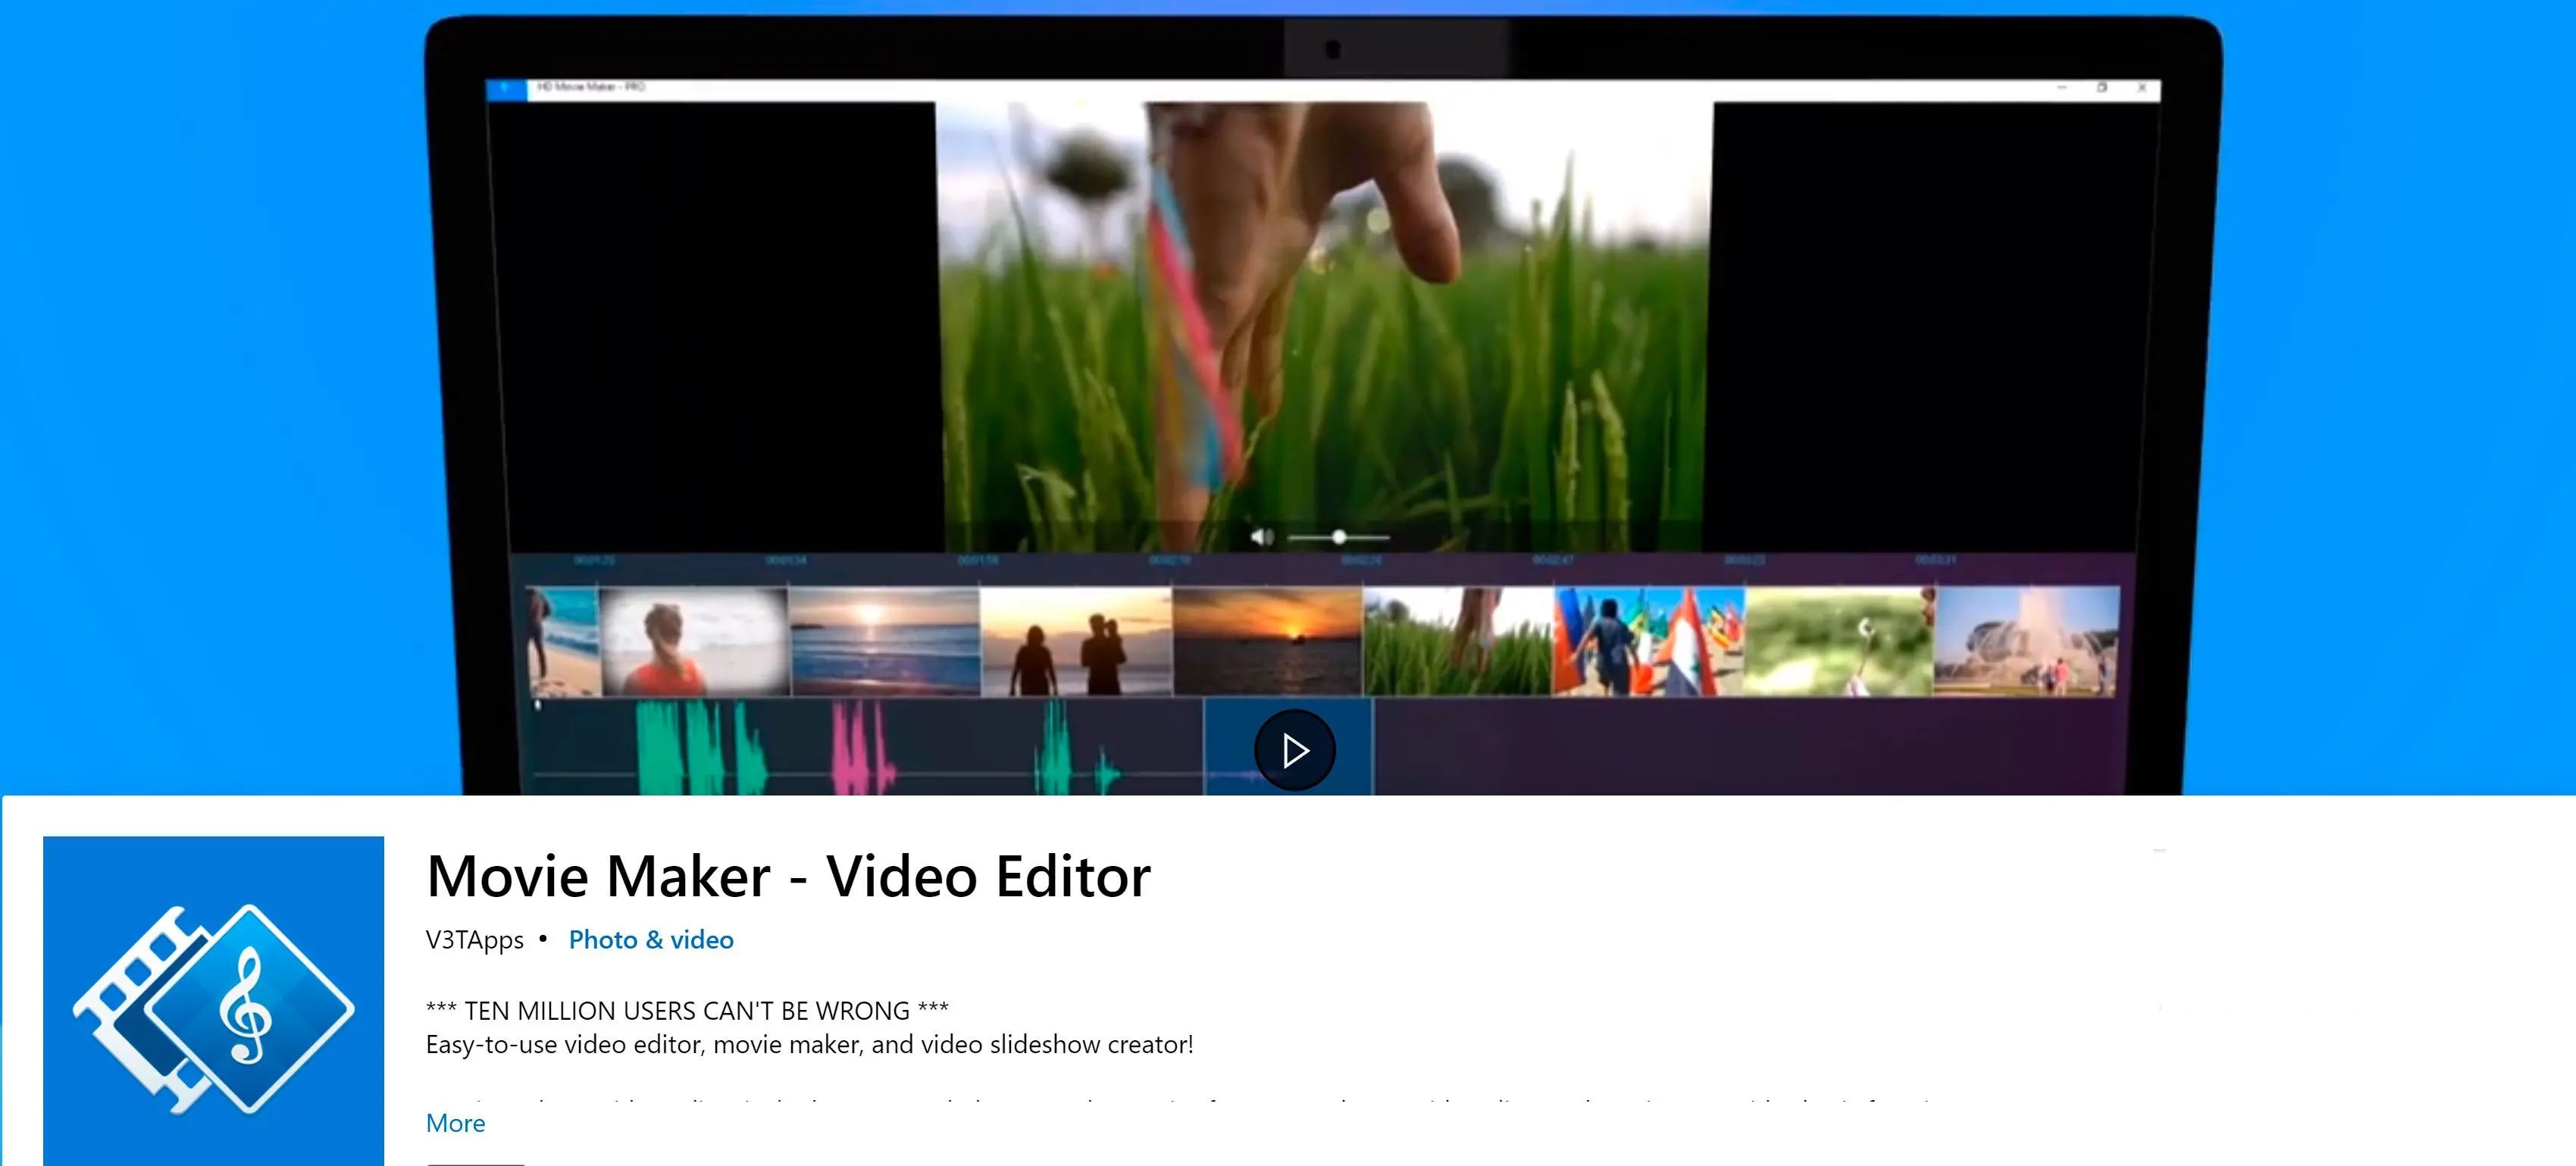Viewport: 2576px width, 1166px height.
Task: Toggle playback of the promo video
Action: 1295,748
